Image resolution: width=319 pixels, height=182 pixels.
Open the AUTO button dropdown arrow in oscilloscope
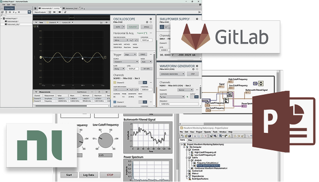(123, 27)
